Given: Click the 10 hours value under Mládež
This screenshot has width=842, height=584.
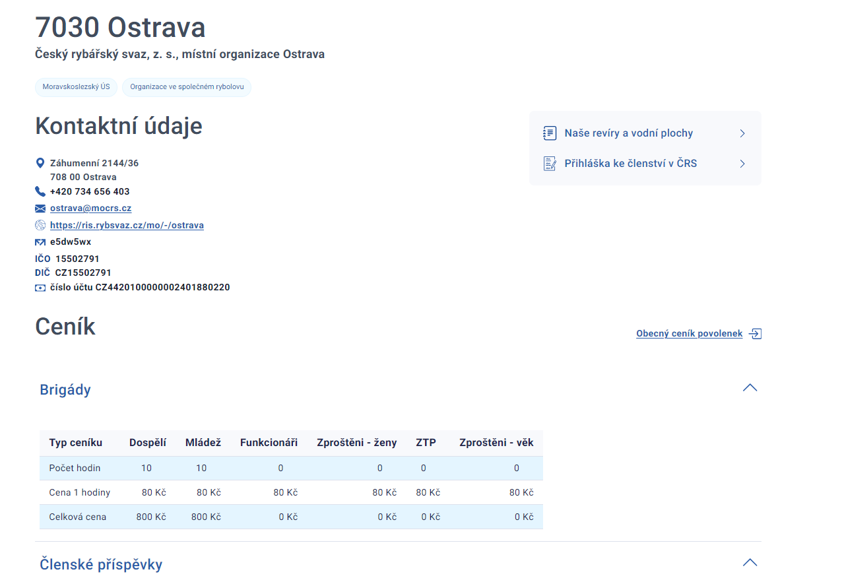Looking at the screenshot, I should (x=201, y=469).
